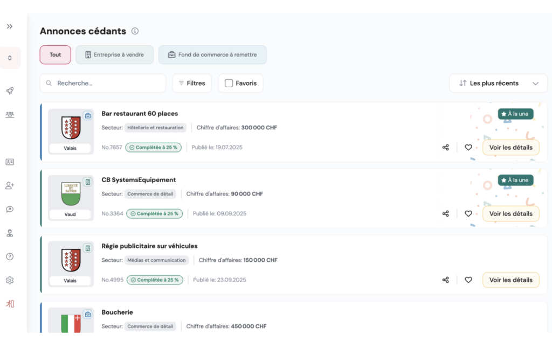This screenshot has width=552, height=348.
Task: Switch to Fond de commerce à remettre tab
Action: (212, 55)
